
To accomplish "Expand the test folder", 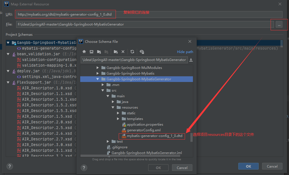I will point(108,142).
